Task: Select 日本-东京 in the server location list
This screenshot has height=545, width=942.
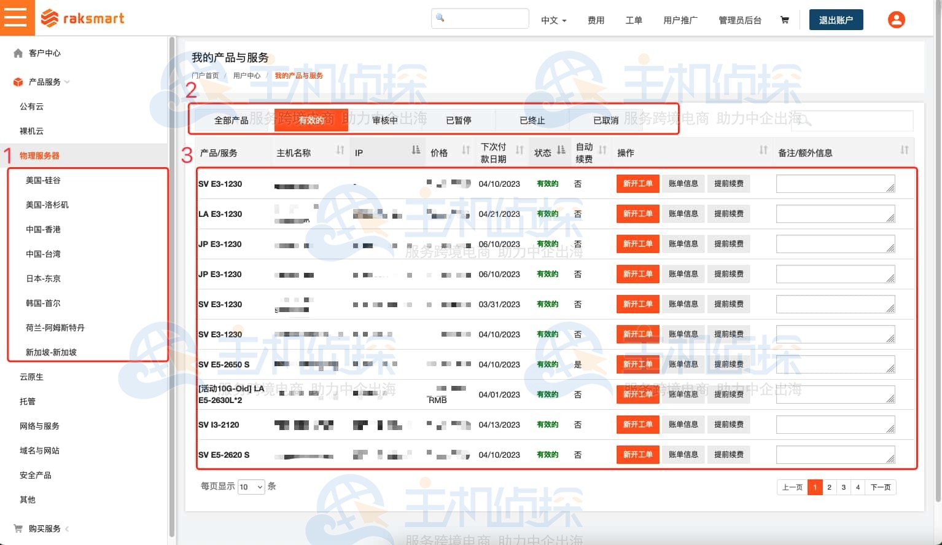Action: click(42, 278)
